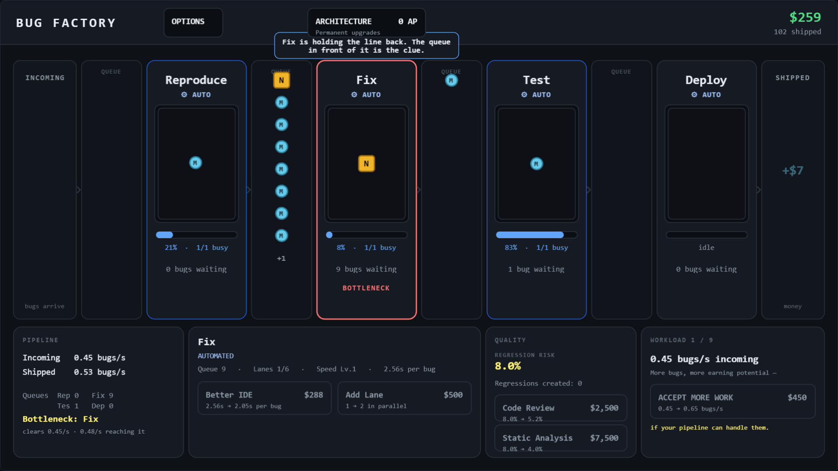The width and height of the screenshot is (838, 471).
Task: Toggle the AUTO gear under Fix
Action: click(x=366, y=95)
